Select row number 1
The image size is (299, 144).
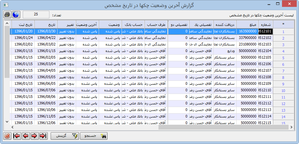[283, 32]
